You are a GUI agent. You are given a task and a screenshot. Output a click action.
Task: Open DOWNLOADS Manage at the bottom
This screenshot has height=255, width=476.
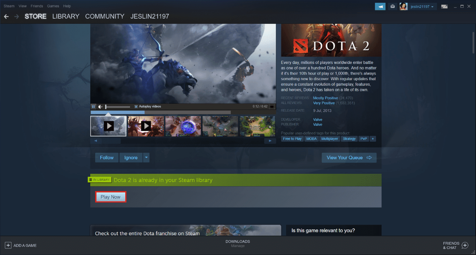(238, 244)
